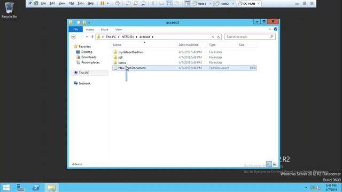Open the Windows Start button

point(6,187)
